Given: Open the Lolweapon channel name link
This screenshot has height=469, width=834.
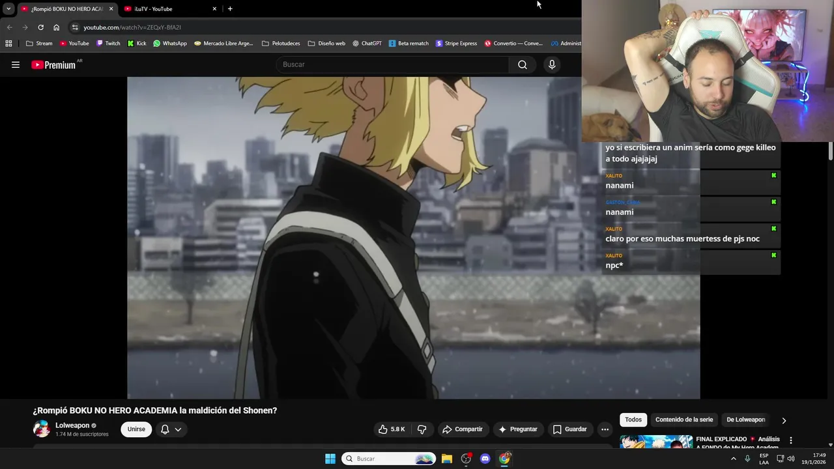Looking at the screenshot, I should click(x=72, y=425).
